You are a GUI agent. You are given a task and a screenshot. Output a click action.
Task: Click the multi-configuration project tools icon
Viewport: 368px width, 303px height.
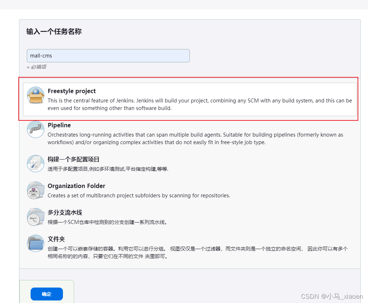(x=36, y=164)
